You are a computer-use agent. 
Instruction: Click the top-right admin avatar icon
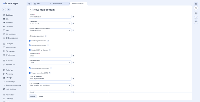click(196, 4)
